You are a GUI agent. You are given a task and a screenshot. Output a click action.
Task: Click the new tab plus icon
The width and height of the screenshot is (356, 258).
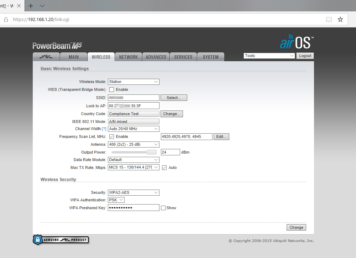tap(31, 6)
